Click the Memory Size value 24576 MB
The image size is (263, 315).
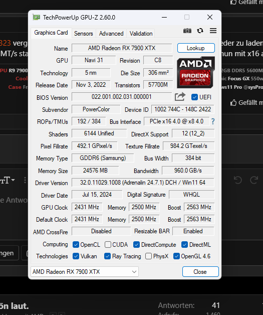[95, 171]
